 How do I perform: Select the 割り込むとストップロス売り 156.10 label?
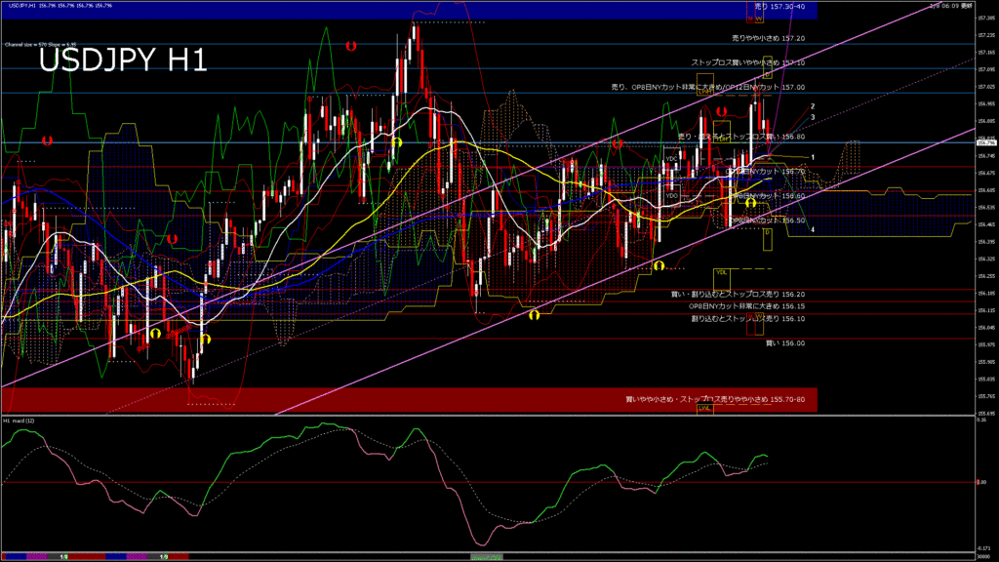[747, 318]
